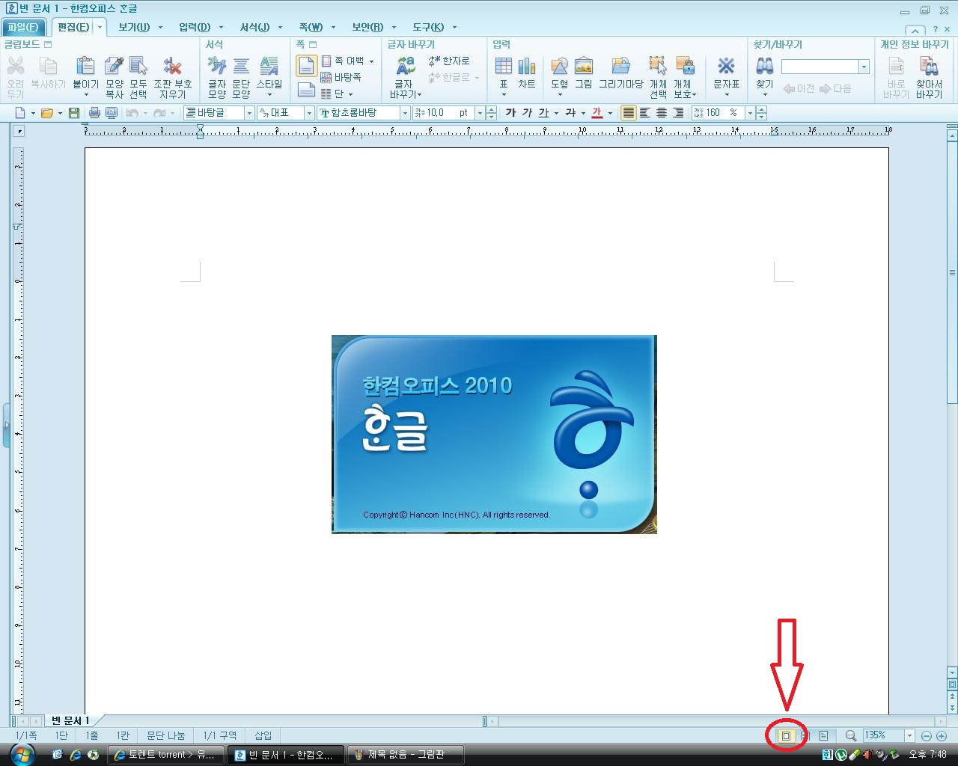Select the 빈 문서 1 document tab
958x766 pixels.
pos(70,720)
